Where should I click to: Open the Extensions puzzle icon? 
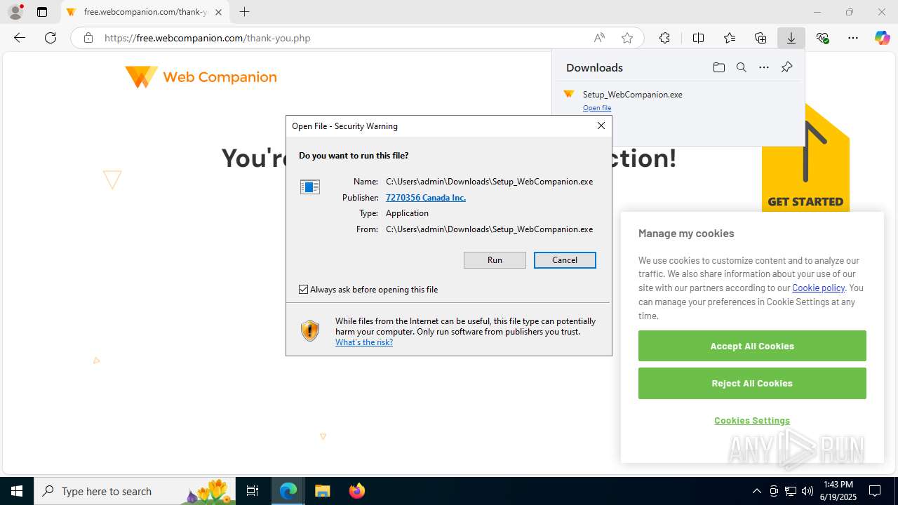[x=664, y=38]
